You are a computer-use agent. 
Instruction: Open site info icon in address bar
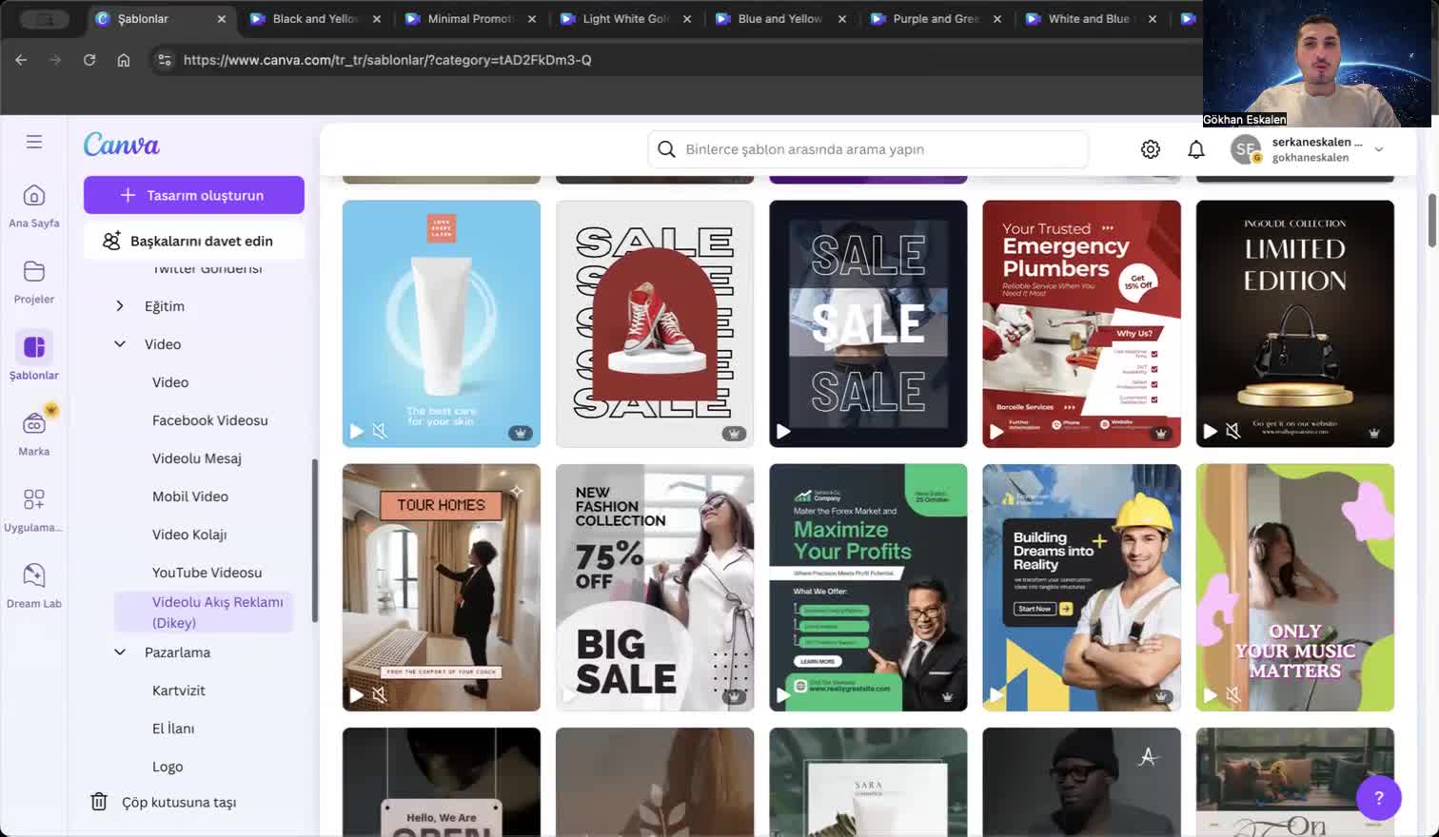click(165, 60)
